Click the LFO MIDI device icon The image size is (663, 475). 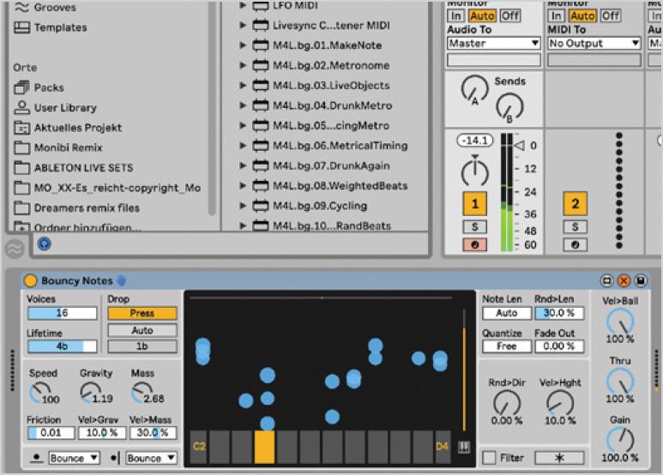(x=261, y=5)
